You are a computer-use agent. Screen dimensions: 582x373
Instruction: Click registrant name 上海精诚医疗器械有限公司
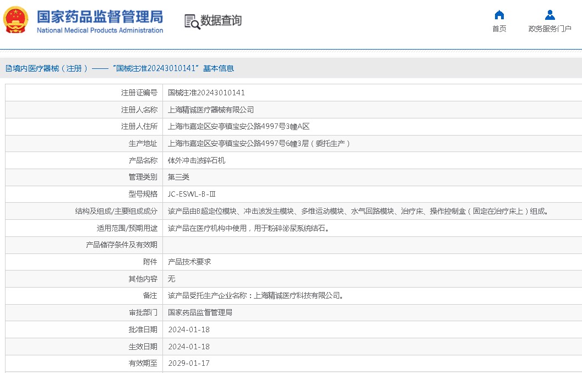tap(211, 110)
